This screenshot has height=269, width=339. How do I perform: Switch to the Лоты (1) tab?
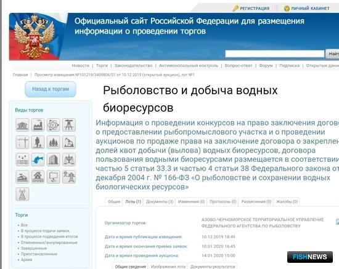pyautogui.click(x=133, y=202)
